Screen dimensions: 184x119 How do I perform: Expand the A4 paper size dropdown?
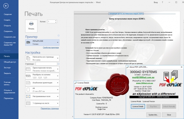coord(42,90)
